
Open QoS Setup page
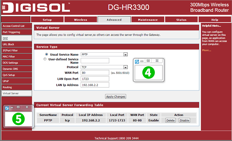pyautogui.click(x=17, y=75)
